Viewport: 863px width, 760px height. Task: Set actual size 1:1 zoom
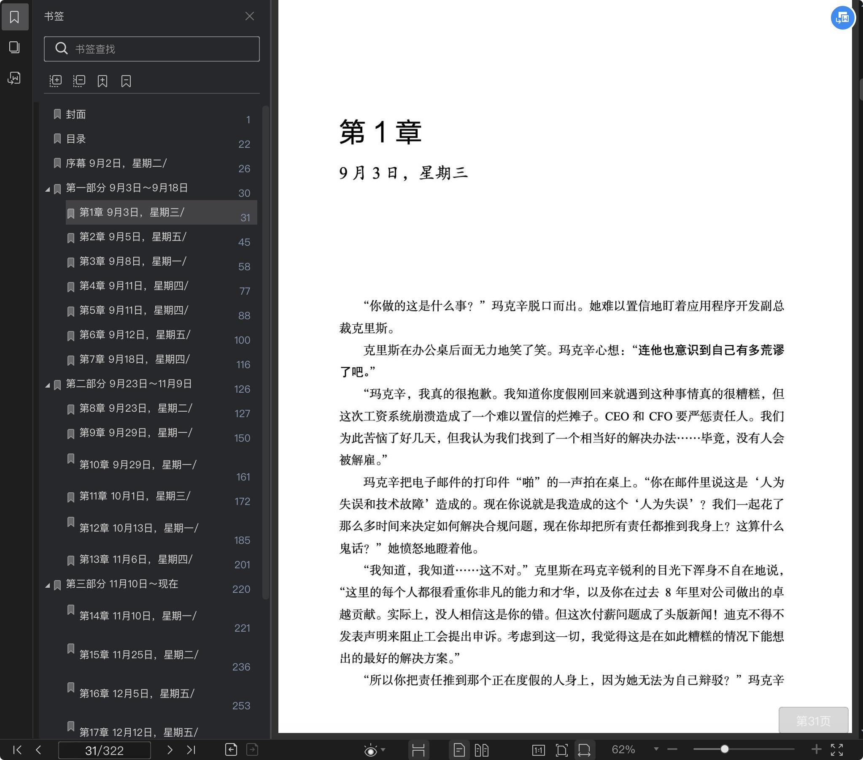pyautogui.click(x=538, y=750)
